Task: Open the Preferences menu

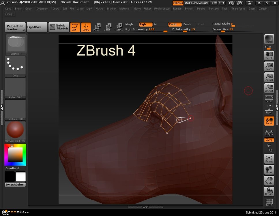Action: (x=162, y=9)
